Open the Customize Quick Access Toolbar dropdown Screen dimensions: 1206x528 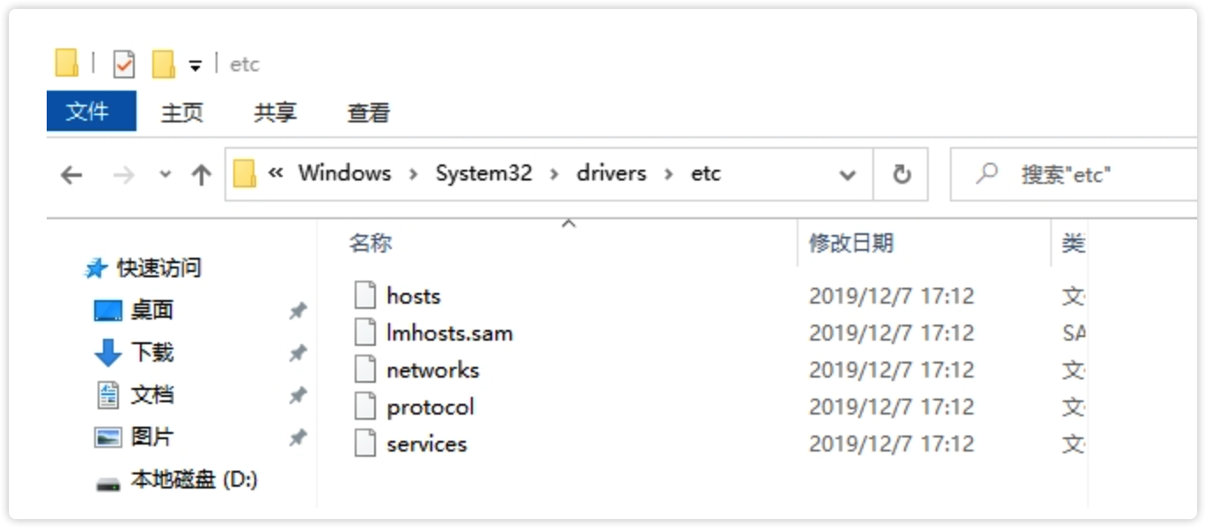point(195,65)
